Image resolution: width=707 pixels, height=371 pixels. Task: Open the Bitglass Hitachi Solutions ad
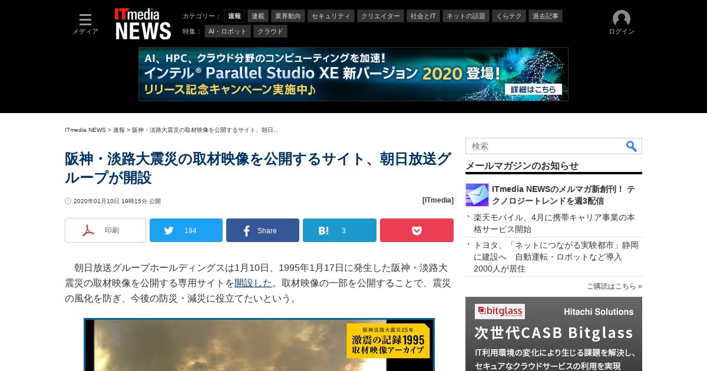point(554,334)
